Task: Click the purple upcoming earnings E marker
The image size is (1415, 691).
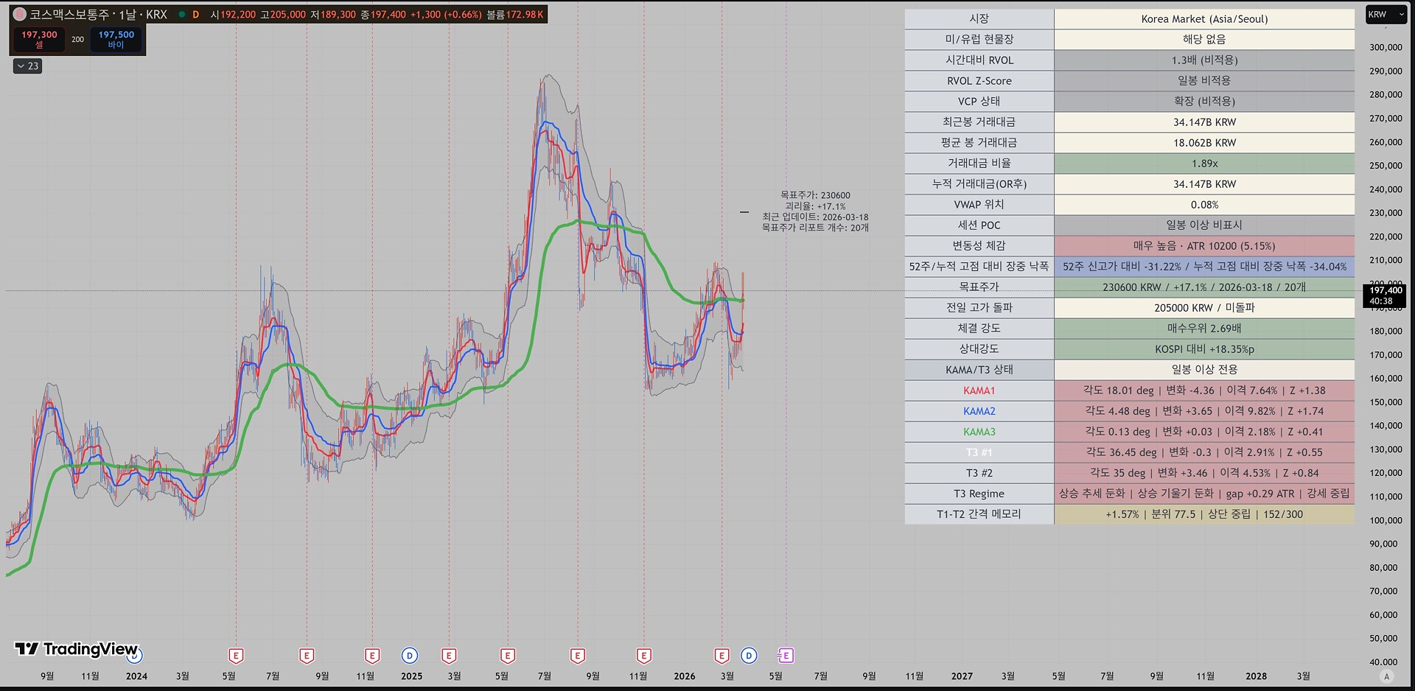Action: [786, 656]
